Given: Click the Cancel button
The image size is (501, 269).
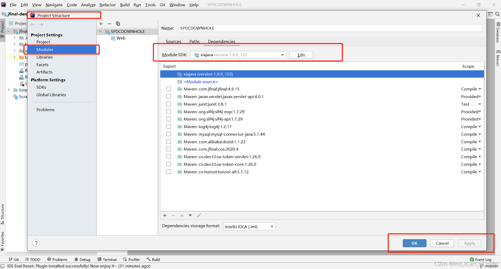Looking at the screenshot, I should [442, 243].
